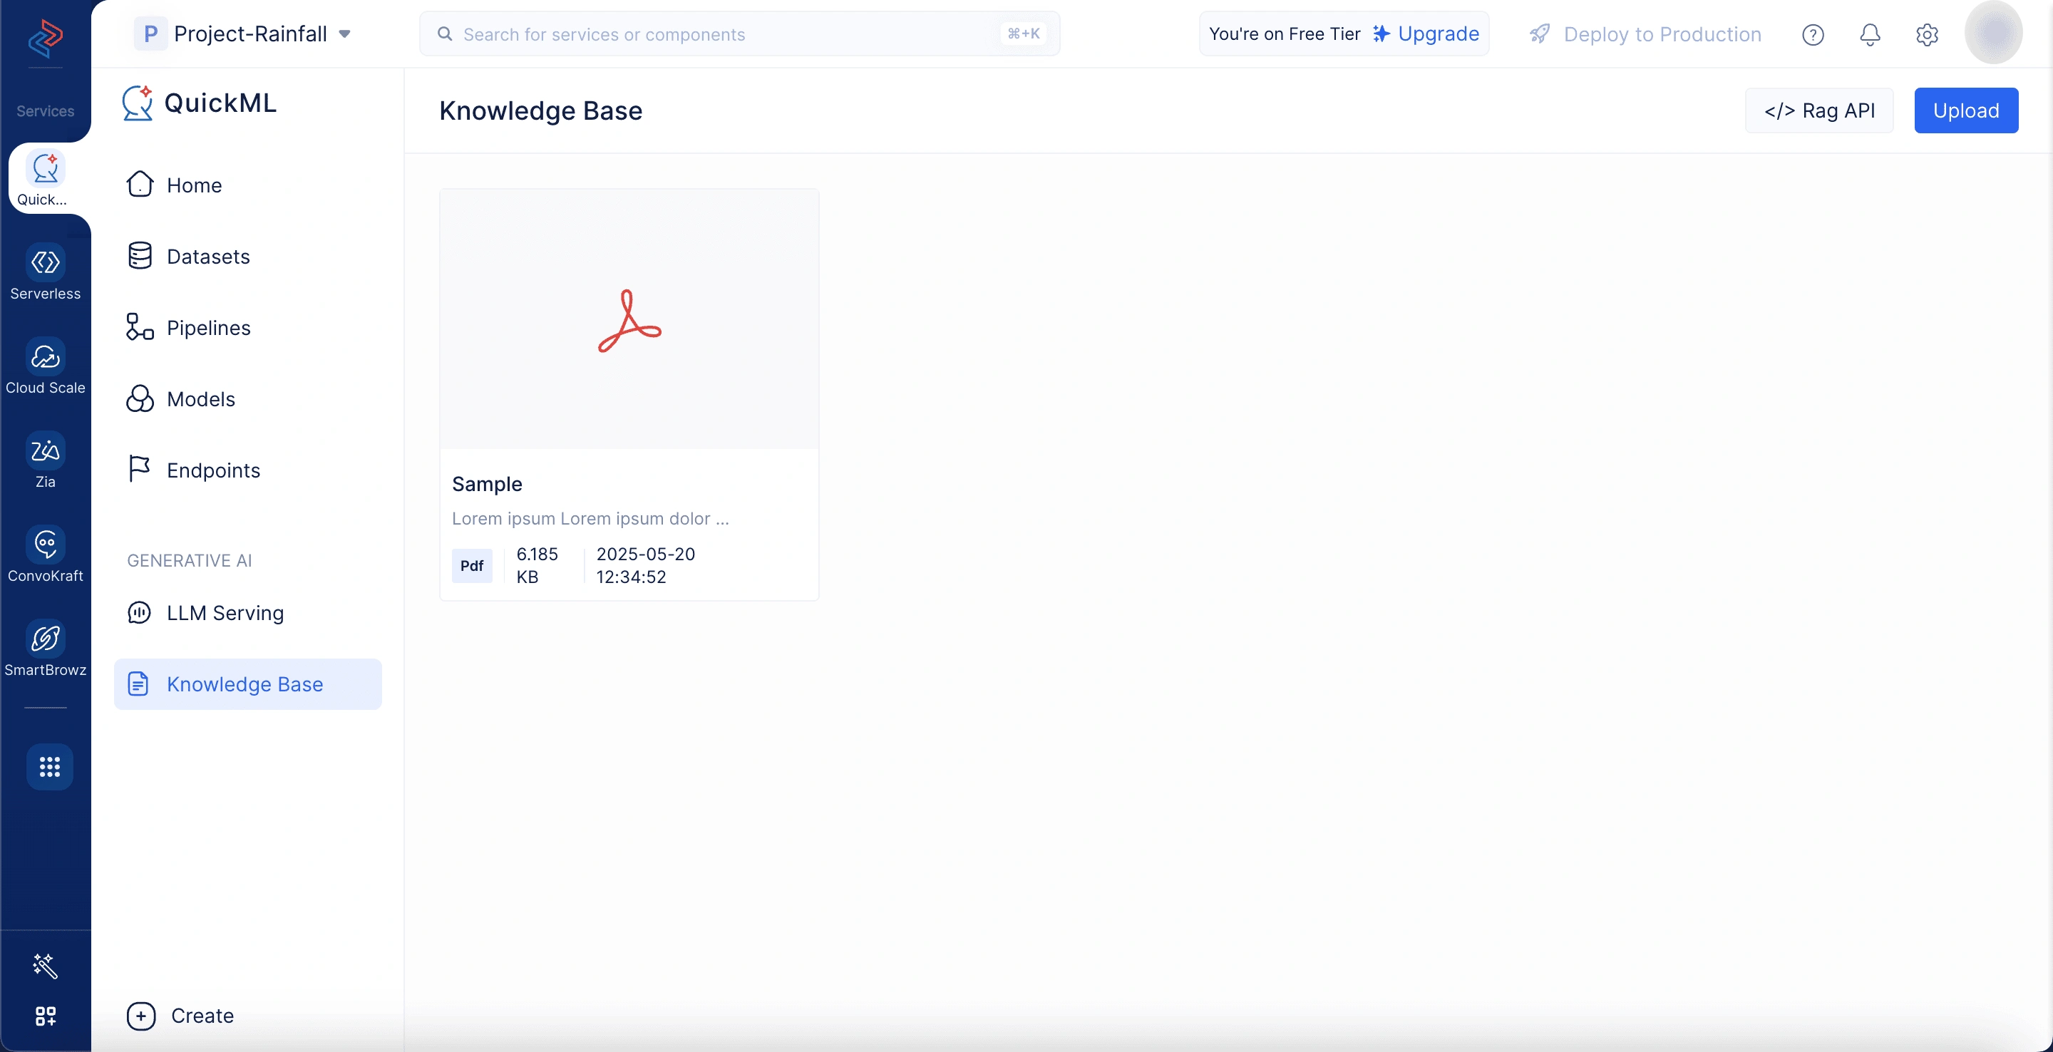Open the notifications bell
This screenshot has width=2053, height=1052.
coord(1870,34)
